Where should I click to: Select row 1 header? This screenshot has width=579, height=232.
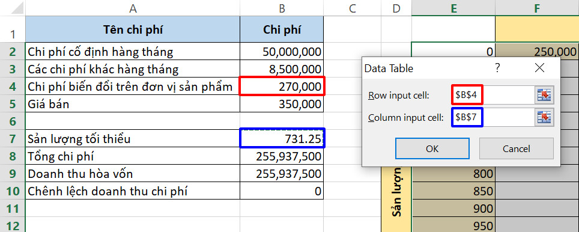coord(13,29)
